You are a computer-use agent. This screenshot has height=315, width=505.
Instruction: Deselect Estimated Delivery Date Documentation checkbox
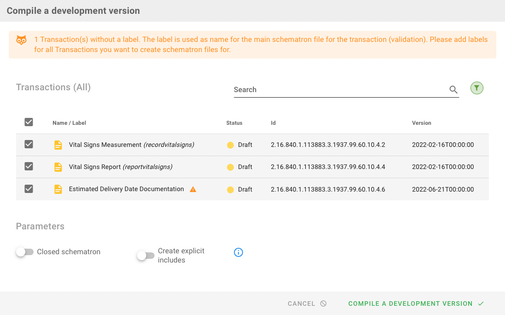[x=29, y=189]
